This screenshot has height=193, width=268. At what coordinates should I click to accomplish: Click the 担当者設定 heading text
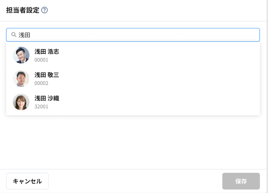(23, 10)
